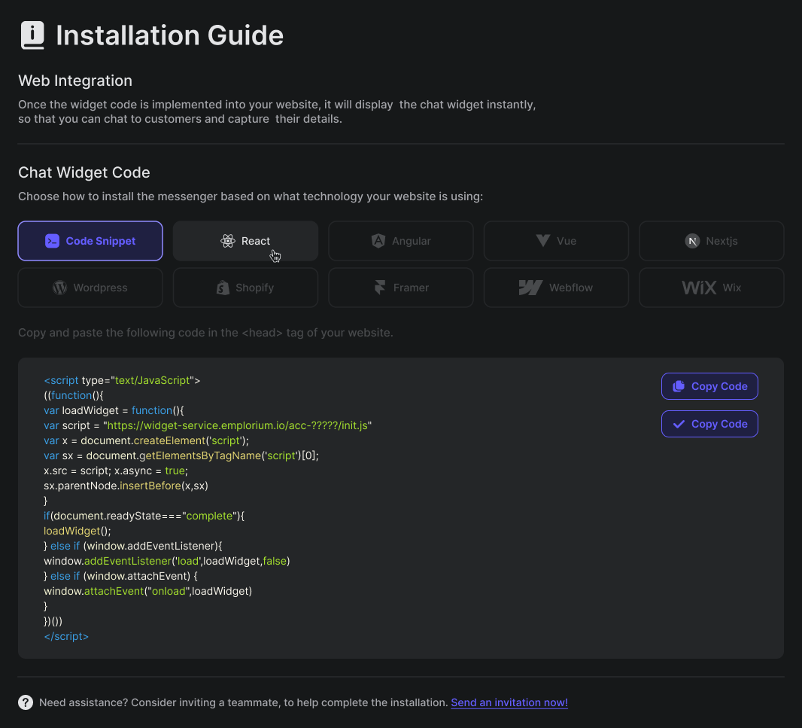
Task: Click the opening script tag line
Action: (x=122, y=380)
